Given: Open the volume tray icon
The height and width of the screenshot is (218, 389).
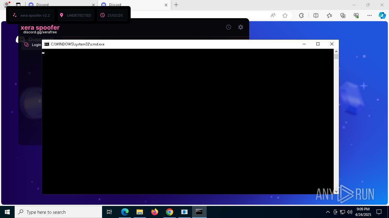Looking at the screenshot, I should pyautogui.click(x=350, y=212).
